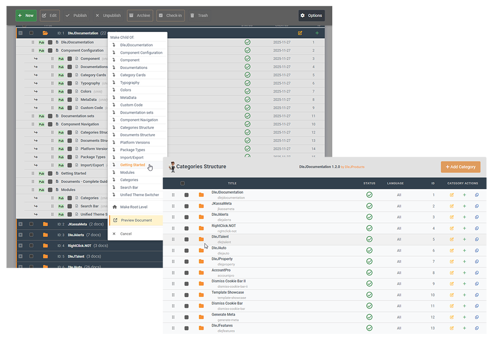Click the edit icon for DleJAlerts category

[x=452, y=217]
